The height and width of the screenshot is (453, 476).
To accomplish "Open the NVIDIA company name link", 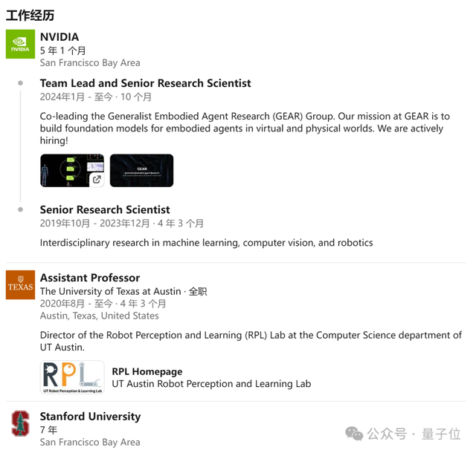I will 59,37.
